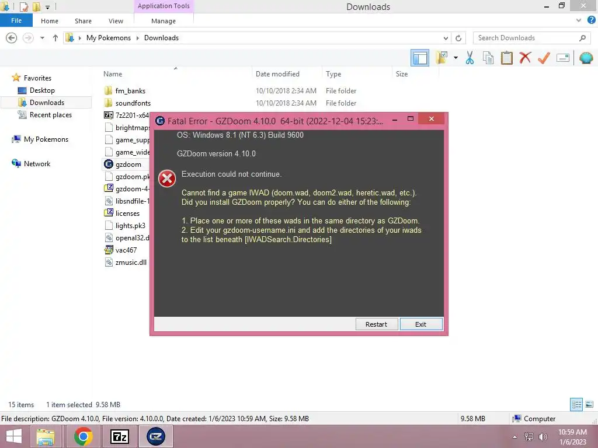598x448 pixels.
Task: Select the zmusic.dll file
Action: point(131,262)
